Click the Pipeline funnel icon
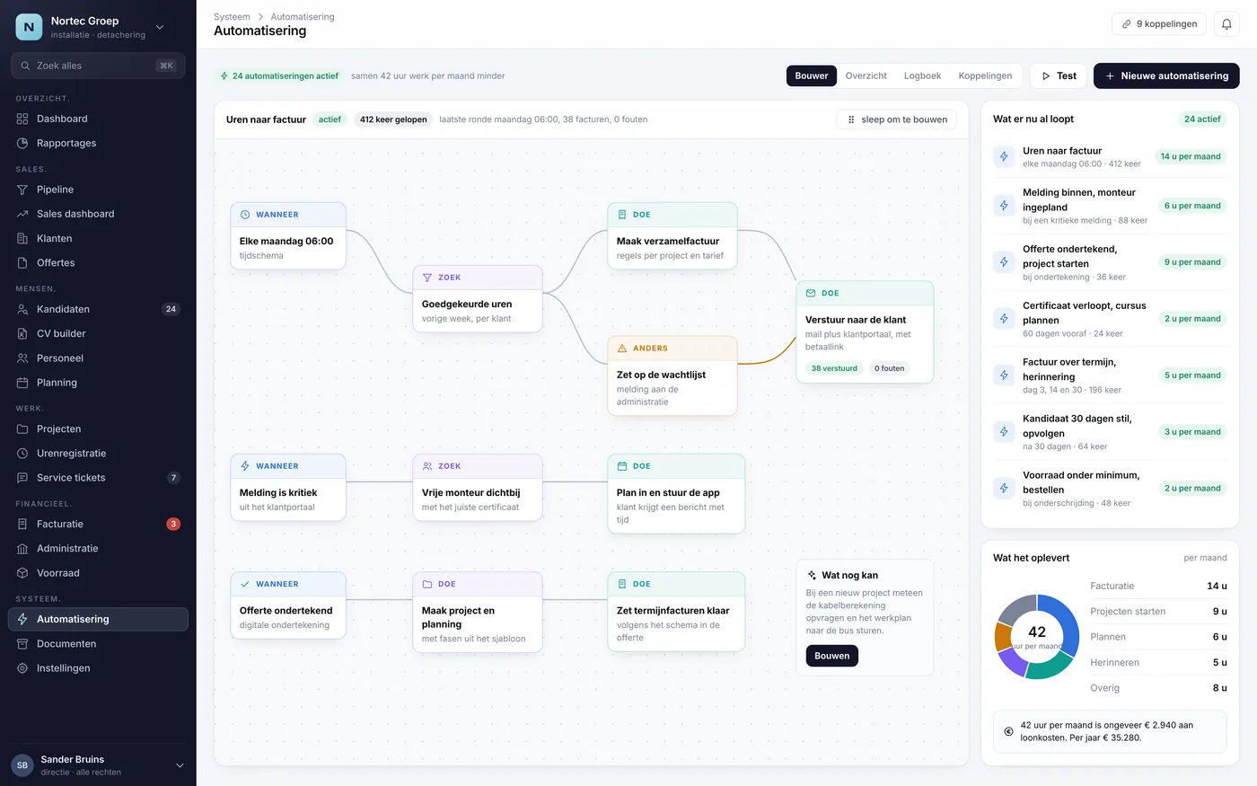 (22, 190)
